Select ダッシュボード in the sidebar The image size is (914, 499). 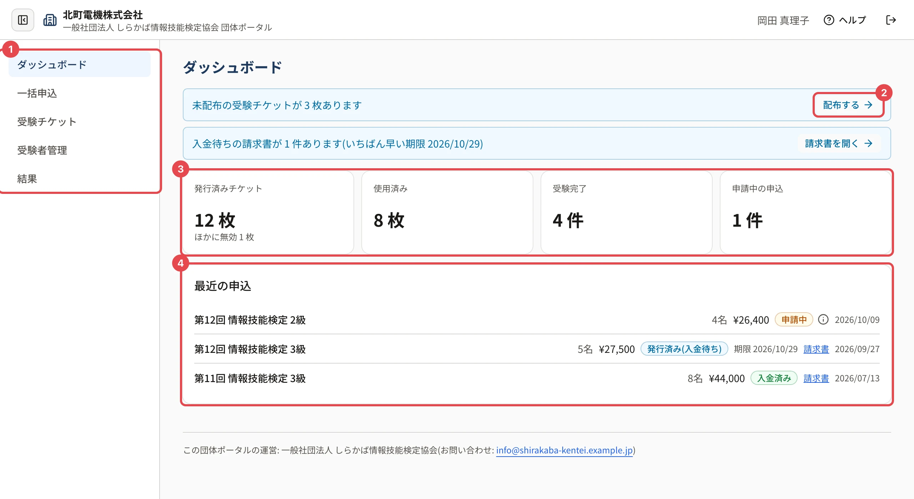click(80, 65)
